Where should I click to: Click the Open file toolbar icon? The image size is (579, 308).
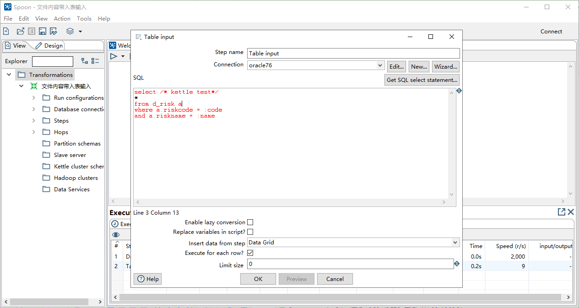(x=20, y=31)
